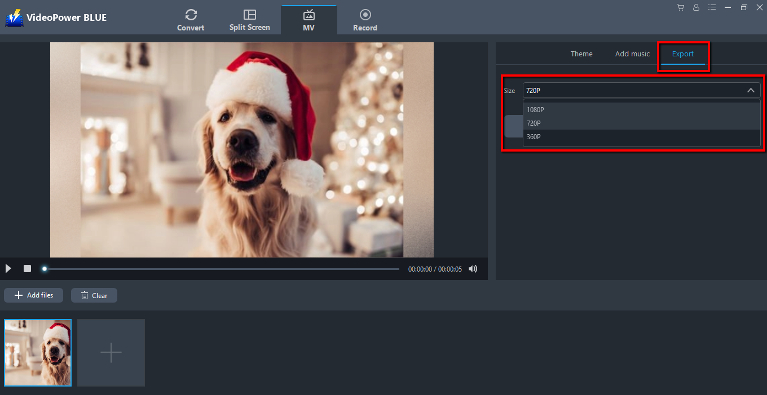Open the task list menu
This screenshot has height=395, width=767.
click(712, 7)
